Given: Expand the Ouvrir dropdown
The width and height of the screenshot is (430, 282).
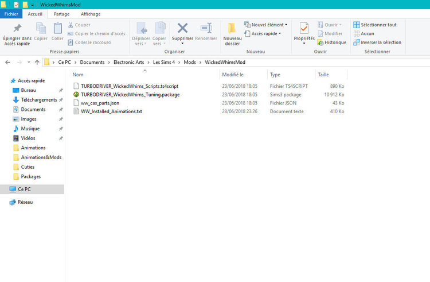Looking at the screenshot, I should coord(330,25).
